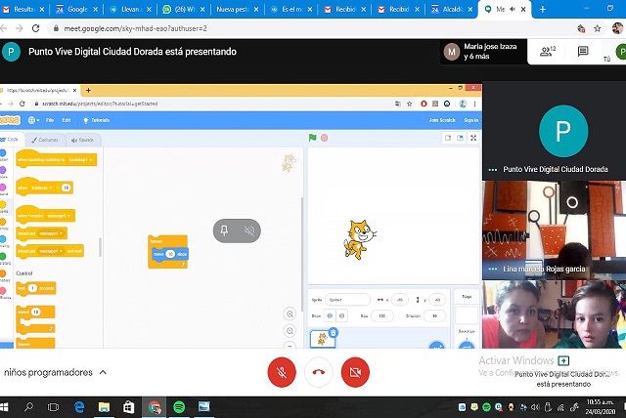This screenshot has width=626, height=418.
Task: Set sprite to hidden with crossed-eye icon
Action: pyautogui.click(x=341, y=315)
